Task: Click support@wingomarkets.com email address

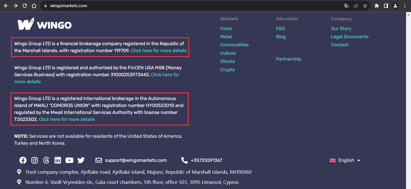Action: [x=136, y=160]
